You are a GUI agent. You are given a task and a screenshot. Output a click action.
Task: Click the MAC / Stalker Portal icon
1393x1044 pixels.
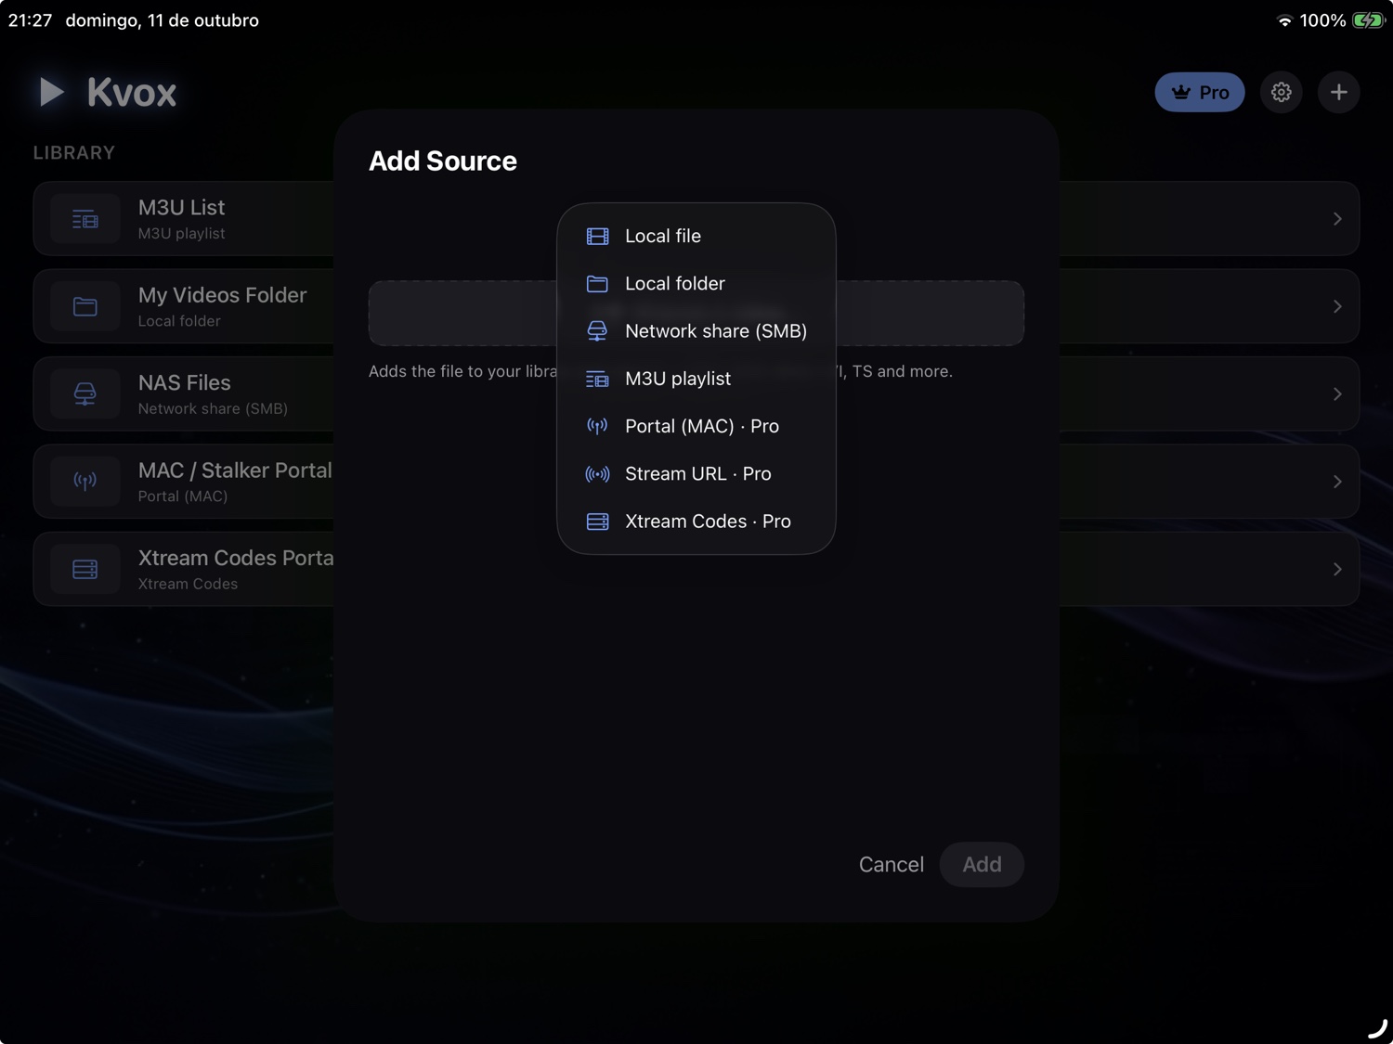click(x=85, y=482)
